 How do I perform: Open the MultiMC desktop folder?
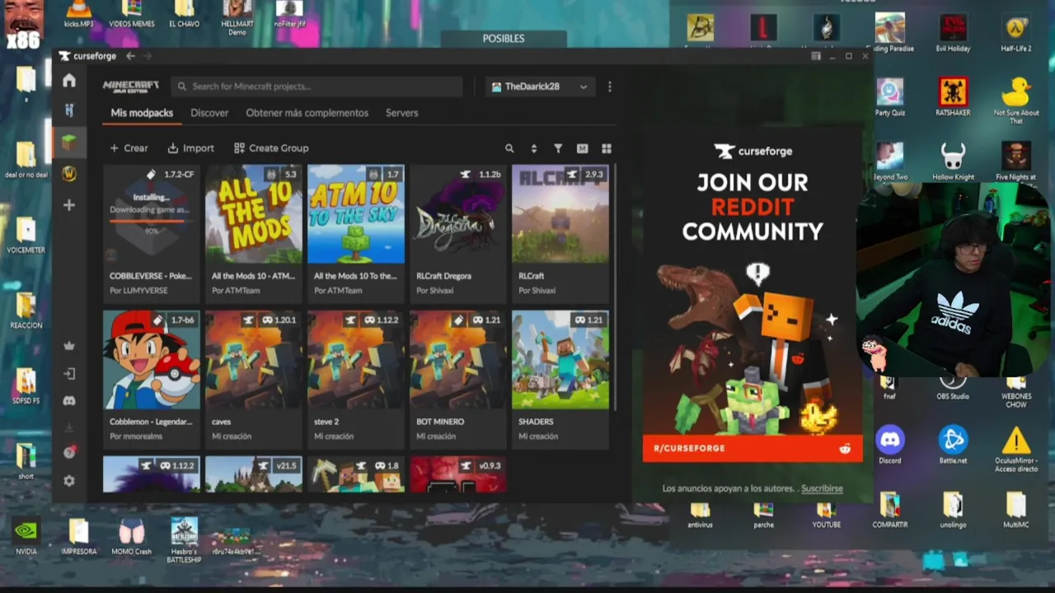point(1015,511)
